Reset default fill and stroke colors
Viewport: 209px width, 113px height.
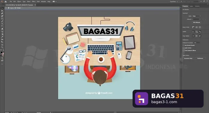click(x=1, y=50)
